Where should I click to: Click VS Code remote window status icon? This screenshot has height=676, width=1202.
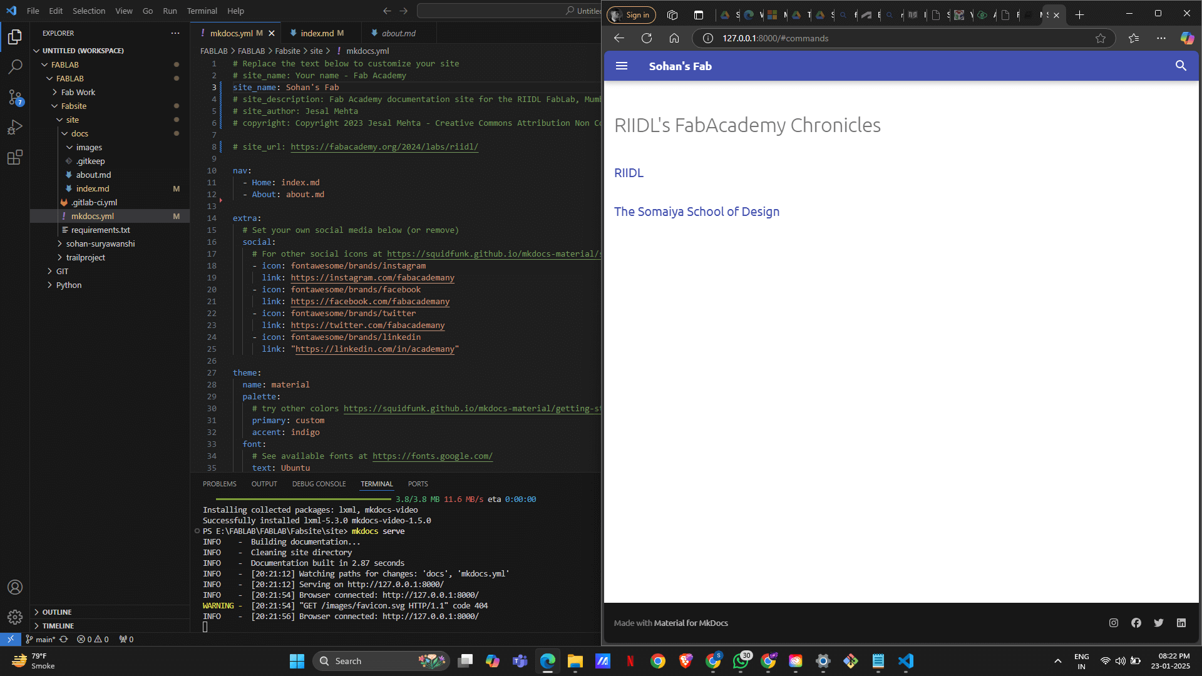coord(11,639)
